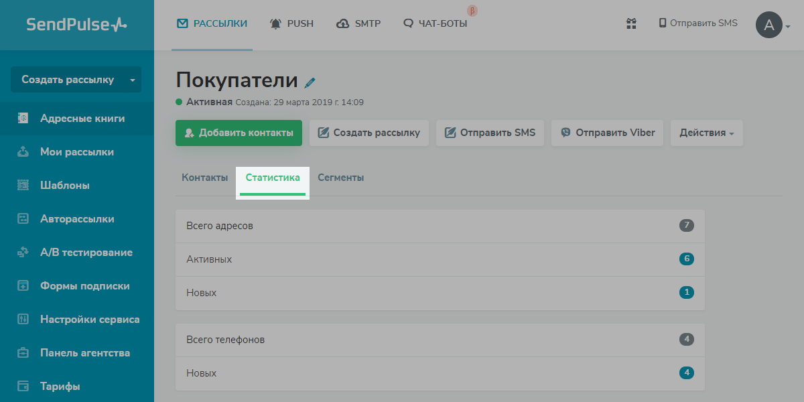
Task: Open Авторассылки in the sidebar
Action: pyautogui.click(x=76, y=219)
